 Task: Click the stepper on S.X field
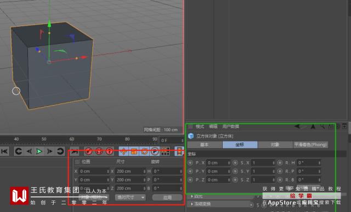[274, 163]
